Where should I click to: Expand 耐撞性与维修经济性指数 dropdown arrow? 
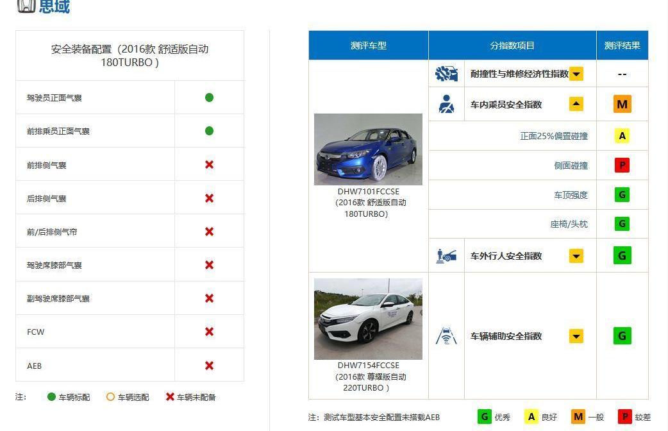(576, 74)
